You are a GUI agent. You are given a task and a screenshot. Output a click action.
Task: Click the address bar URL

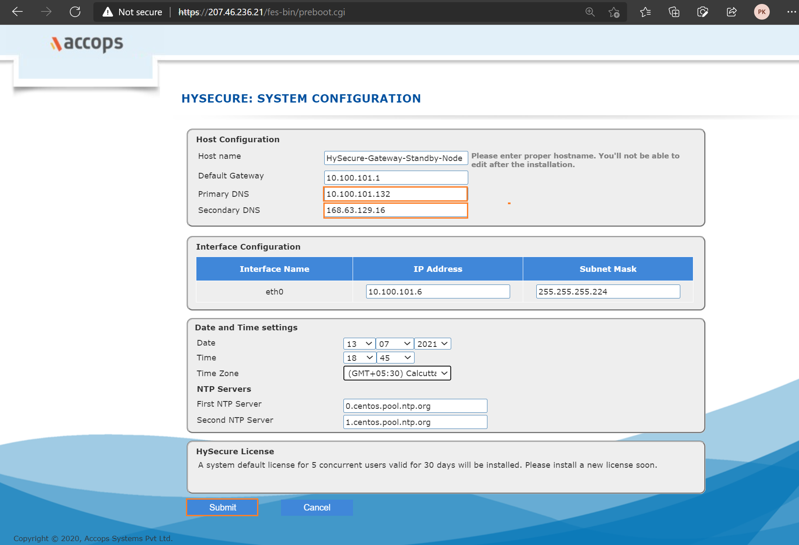(262, 12)
